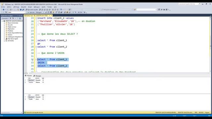Viewport: 212px width, 119px height.
Task: Click the Parse checkmark icon
Action: click(x=46, y=12)
